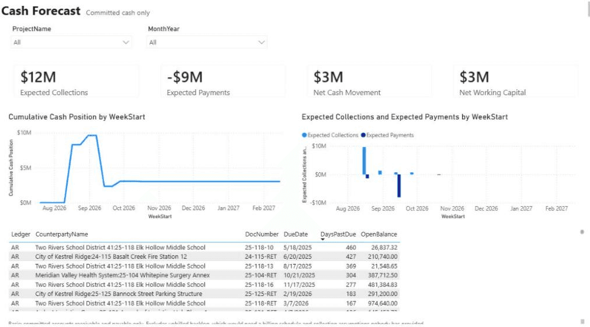Select the $3M Net Cash Movement card
The height and width of the screenshot is (327, 590).
[370, 82]
